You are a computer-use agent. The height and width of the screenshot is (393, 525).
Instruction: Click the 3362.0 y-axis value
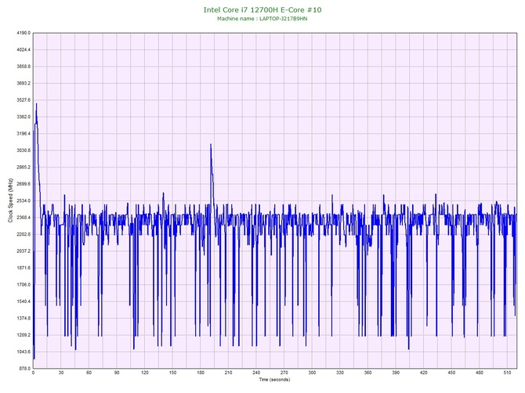(x=24, y=117)
